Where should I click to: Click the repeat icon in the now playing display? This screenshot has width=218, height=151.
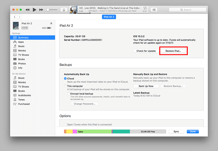[x=145, y=8]
